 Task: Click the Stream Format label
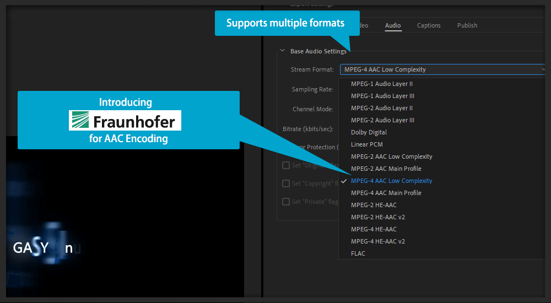point(312,69)
